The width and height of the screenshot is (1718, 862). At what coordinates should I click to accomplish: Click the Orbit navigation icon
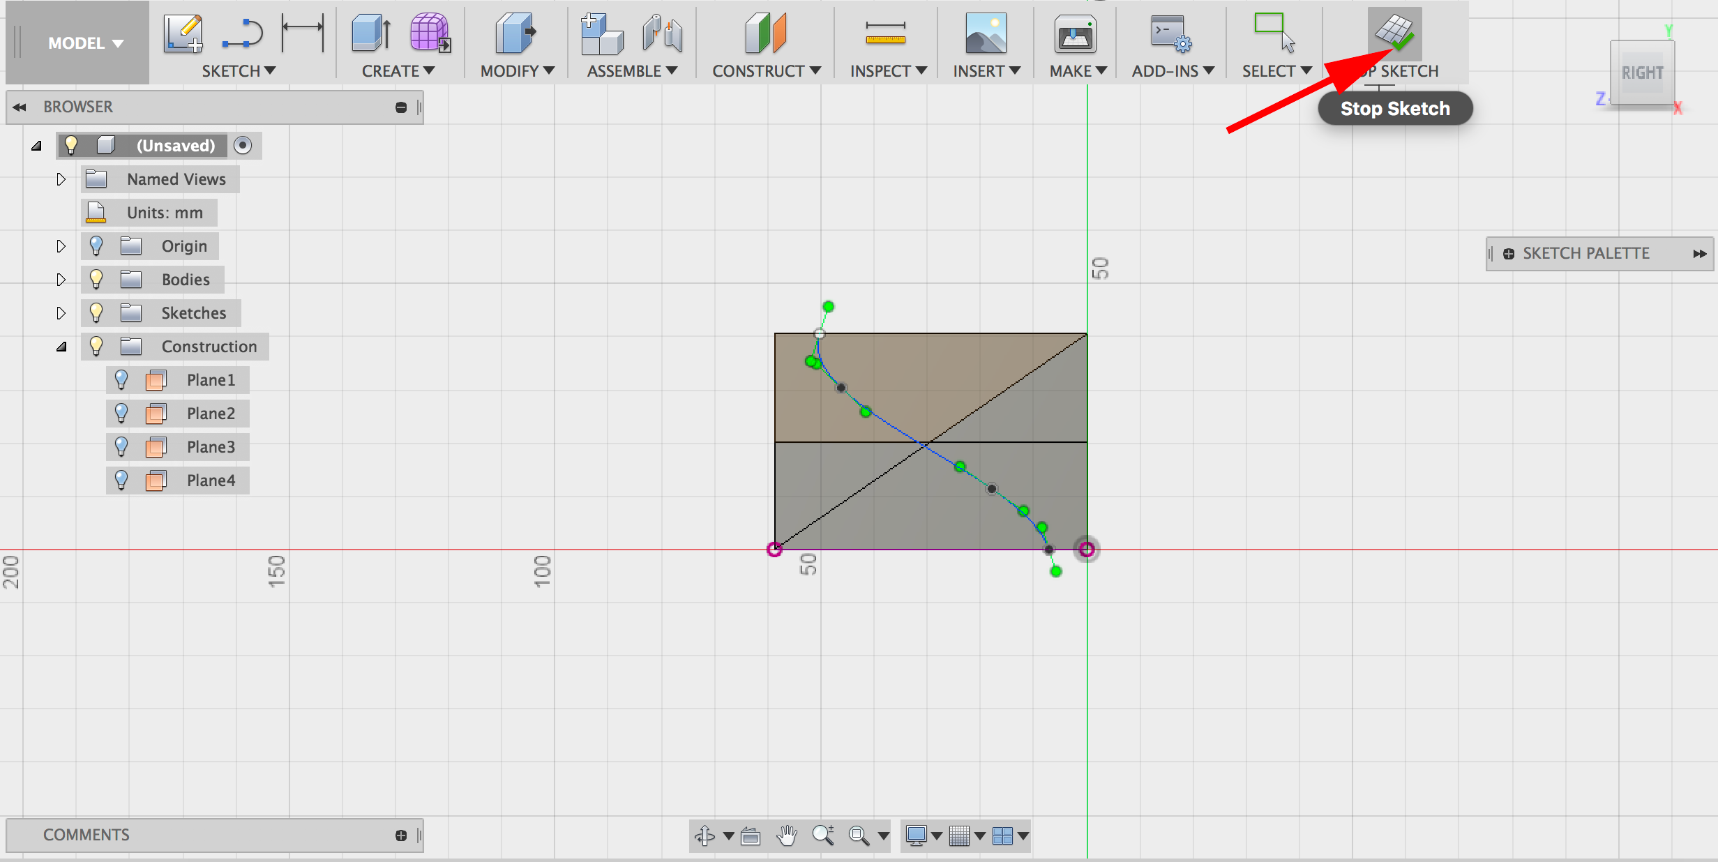pyautogui.click(x=704, y=835)
